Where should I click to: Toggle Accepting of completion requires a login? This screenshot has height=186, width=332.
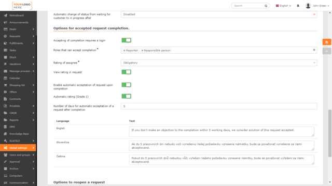(126, 40)
